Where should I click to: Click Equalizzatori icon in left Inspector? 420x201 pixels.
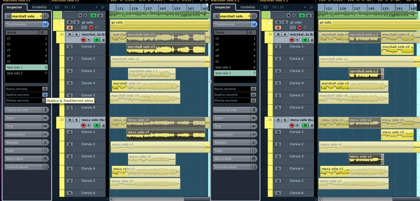pos(46,134)
